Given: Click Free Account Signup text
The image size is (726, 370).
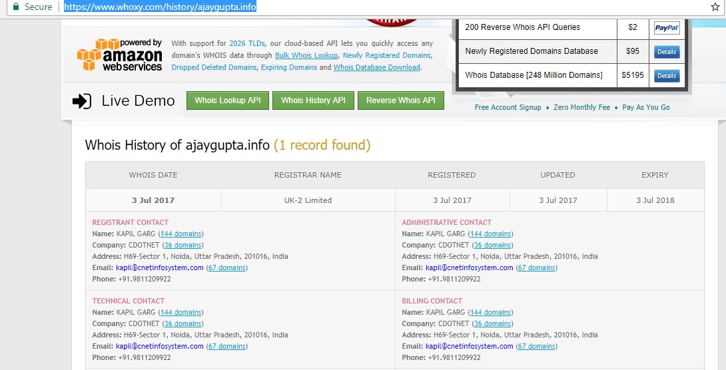Looking at the screenshot, I should [508, 107].
